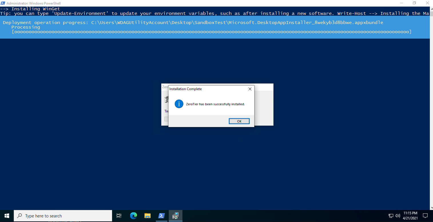Image resolution: width=433 pixels, height=222 pixels.
Task: Click the clock to open the calendar
Action: 410,215
